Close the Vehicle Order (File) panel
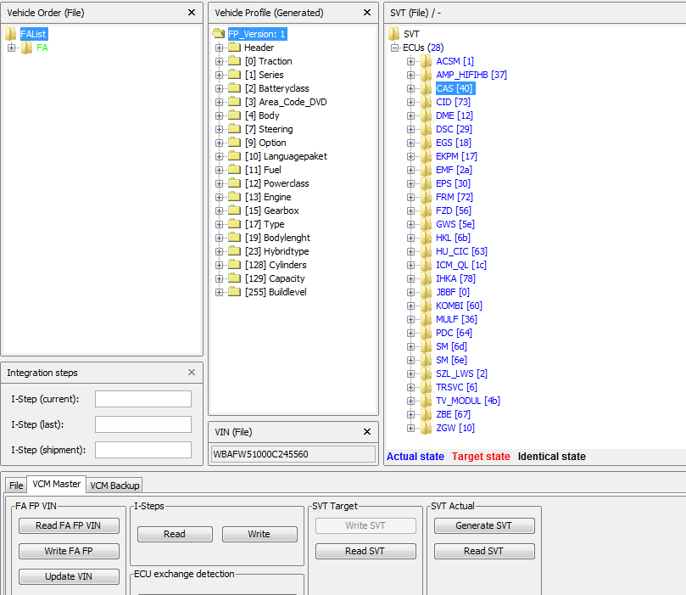The width and height of the screenshot is (686, 595). point(191,13)
